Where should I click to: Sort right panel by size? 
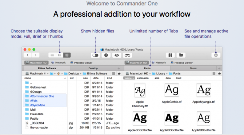157,78
